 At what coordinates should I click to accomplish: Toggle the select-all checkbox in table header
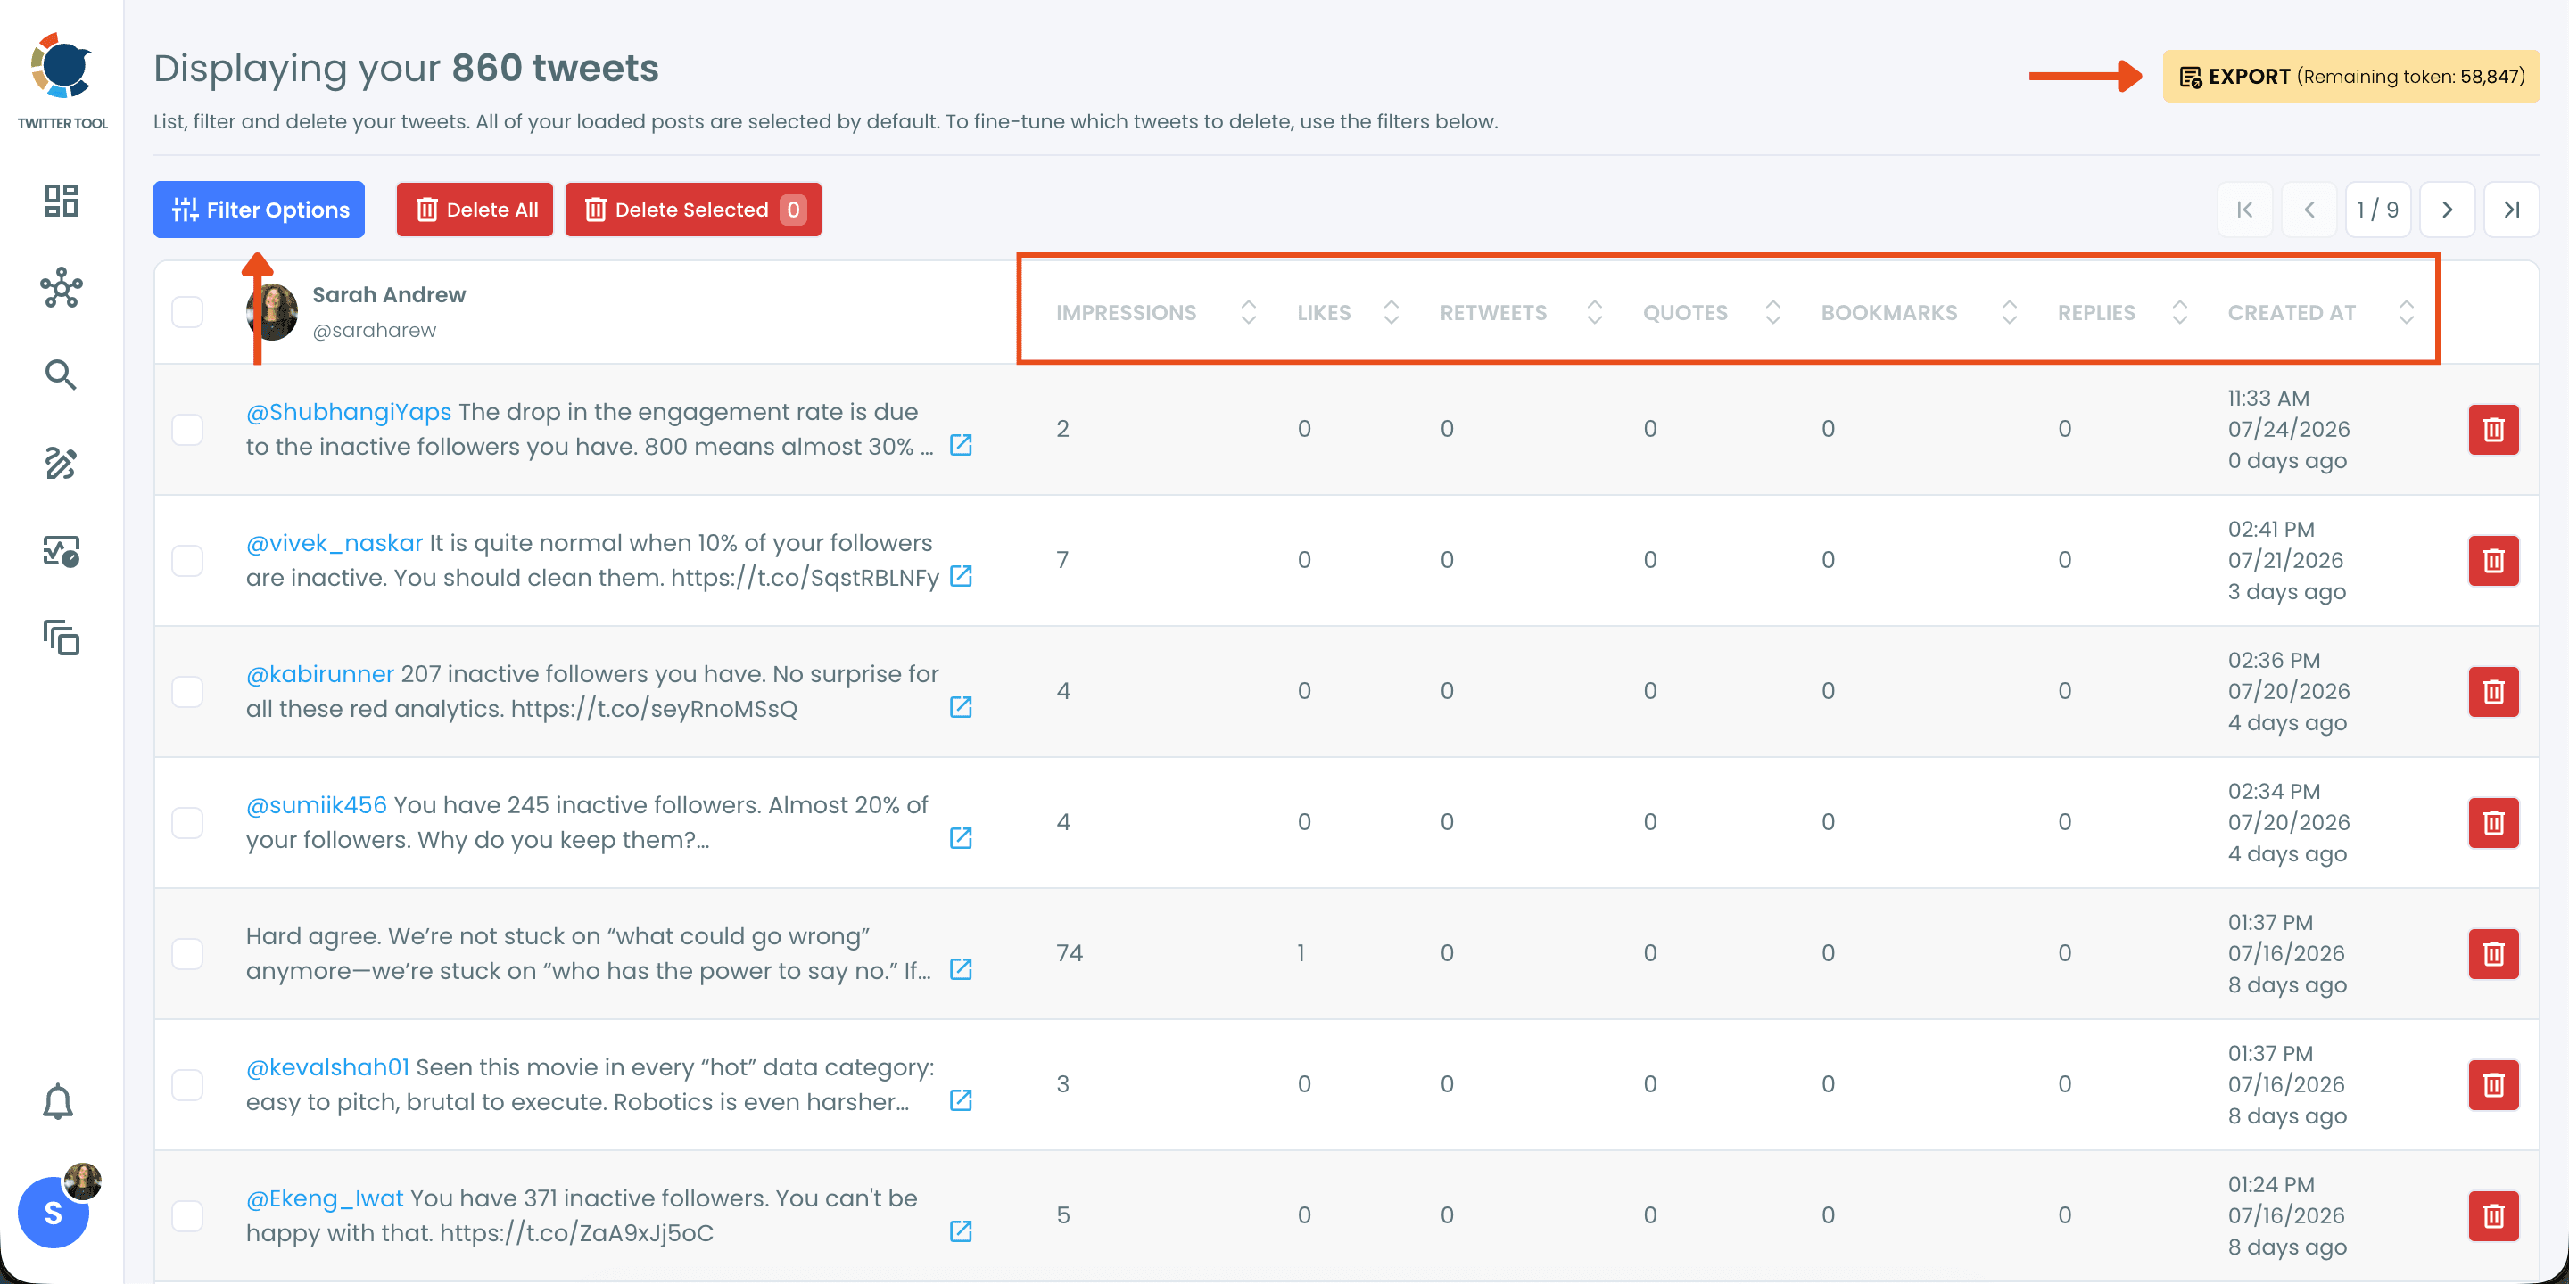[x=187, y=312]
